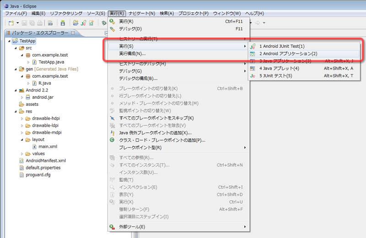This screenshot has height=238, width=366.
Task: Click the new Android JUnit test project icon
Action: pos(83,23)
